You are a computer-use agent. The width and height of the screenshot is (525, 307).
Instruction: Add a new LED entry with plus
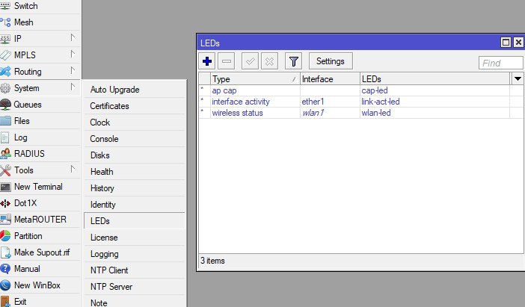(207, 61)
